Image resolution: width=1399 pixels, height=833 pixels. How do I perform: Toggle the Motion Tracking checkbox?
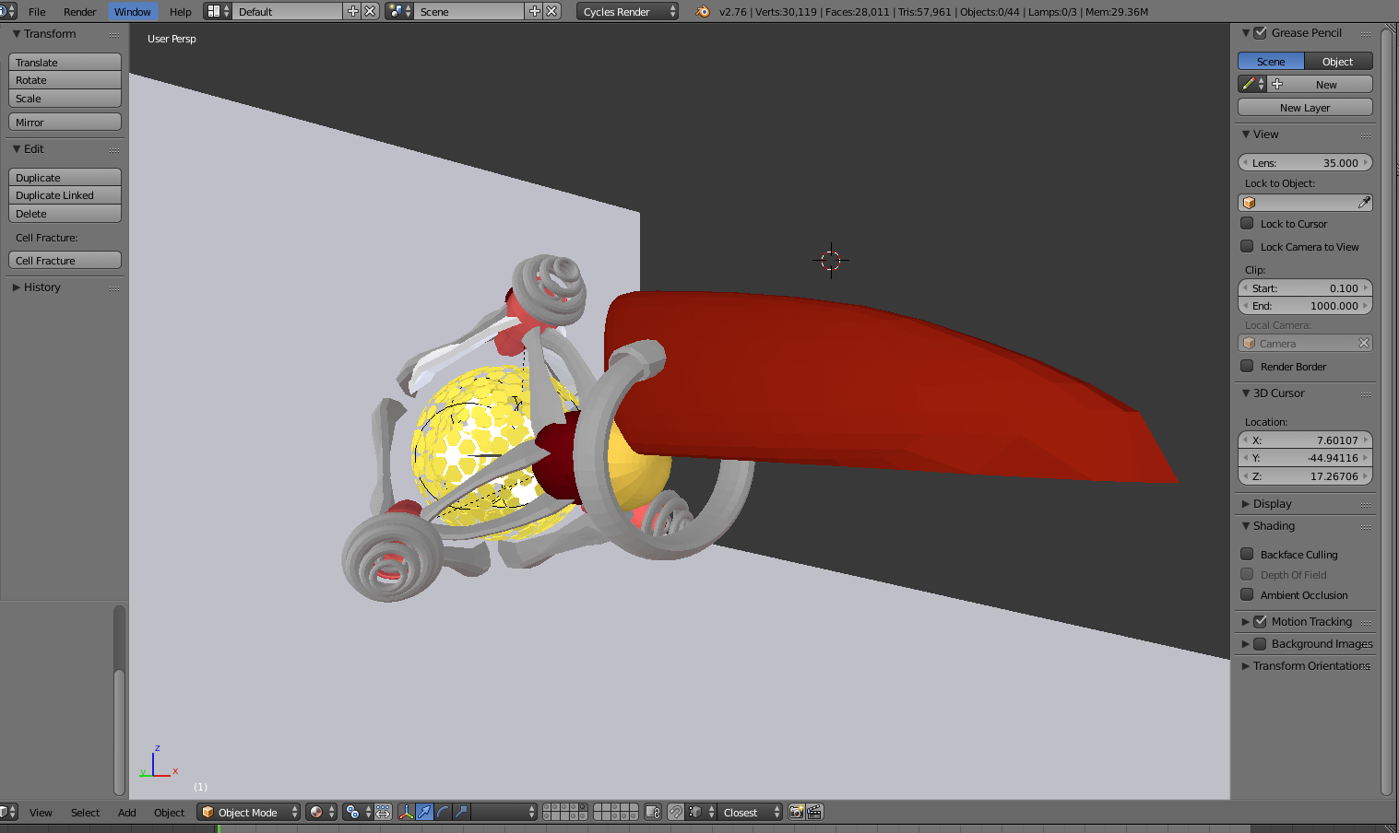point(1260,621)
